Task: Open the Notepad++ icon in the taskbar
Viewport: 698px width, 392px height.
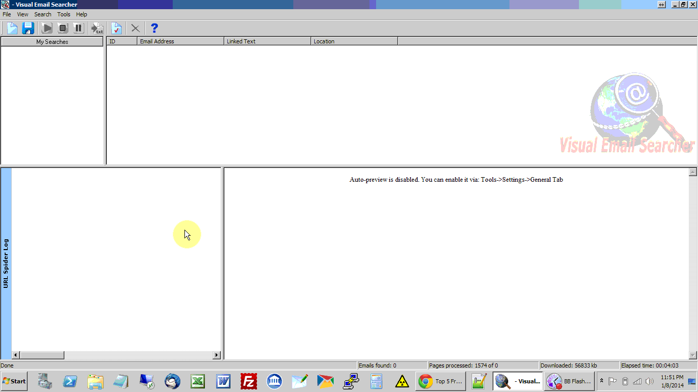Action: (x=479, y=381)
